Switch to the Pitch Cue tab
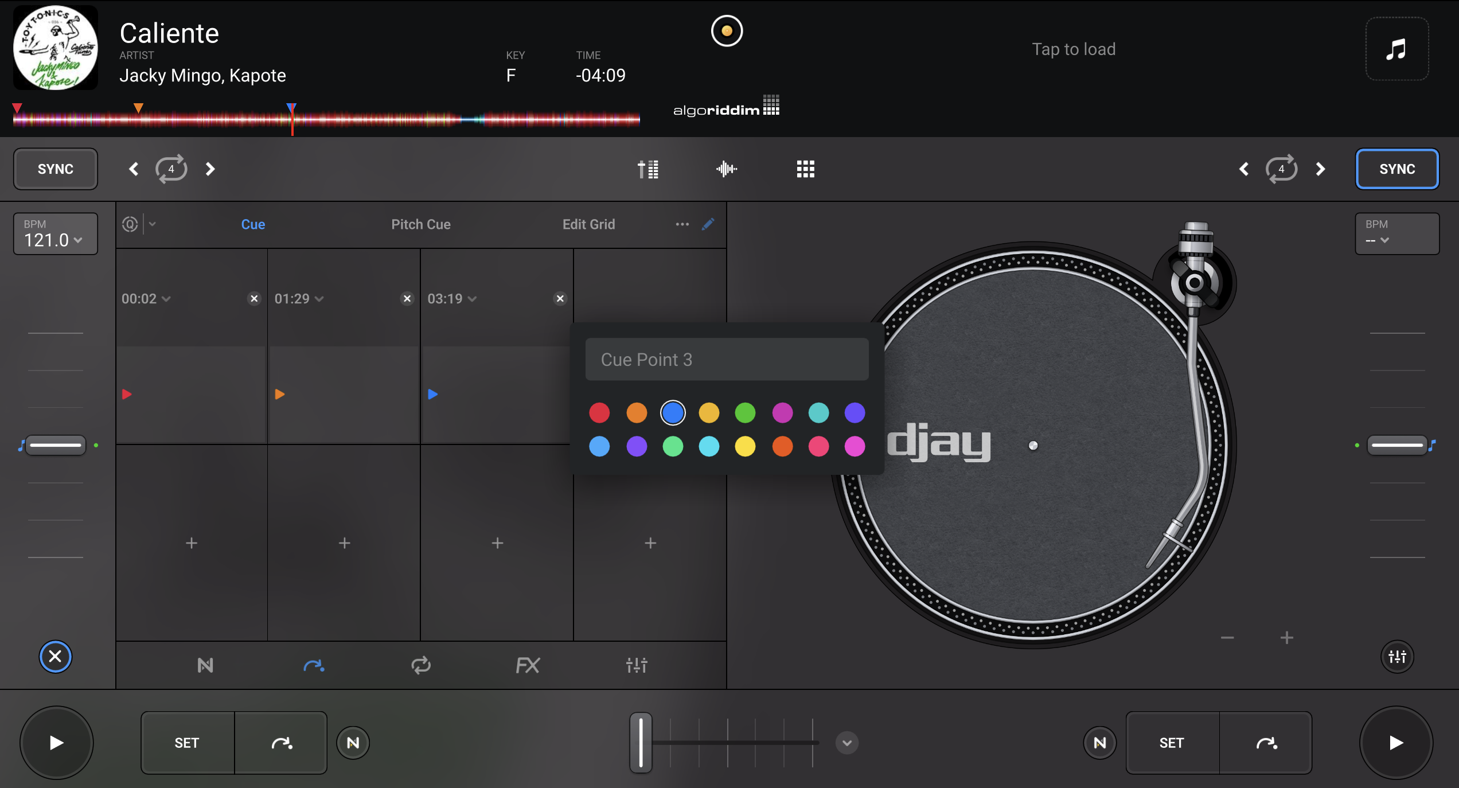This screenshot has width=1459, height=788. tap(420, 224)
